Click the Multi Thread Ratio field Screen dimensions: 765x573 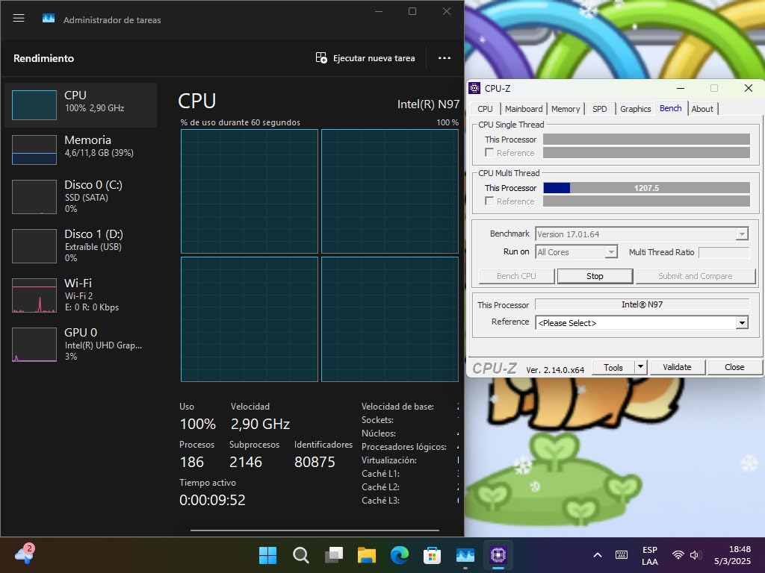click(x=724, y=252)
